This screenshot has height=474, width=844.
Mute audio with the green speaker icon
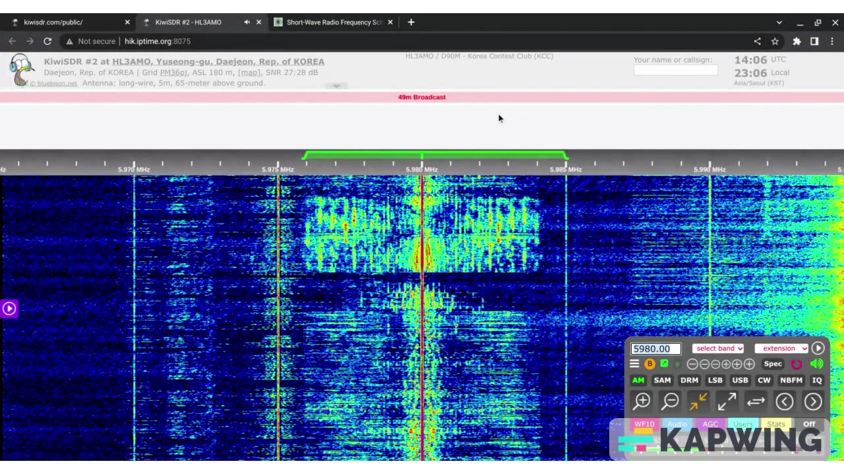816,364
